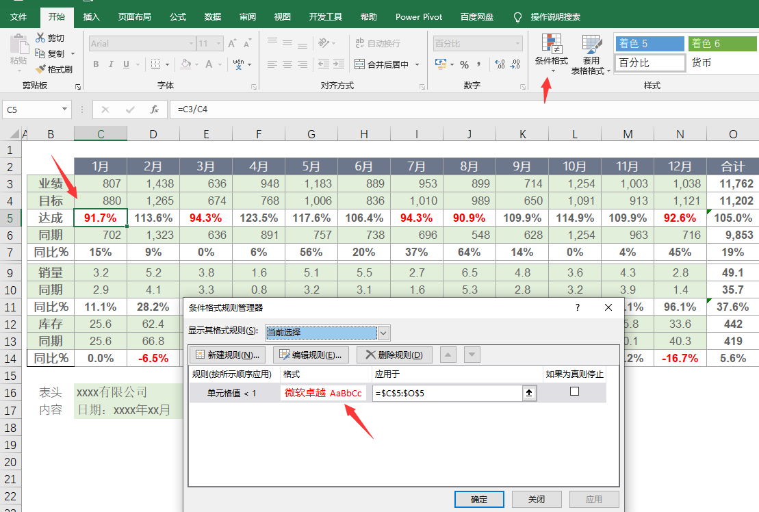Open the 数据 ribbon tab
The width and height of the screenshot is (759, 512).
pos(213,17)
